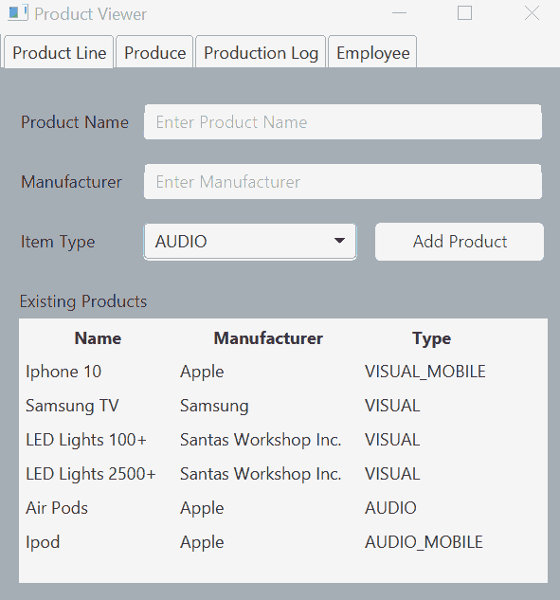Click the Apple cell in Ipod row
This screenshot has width=560, height=600.
(202, 542)
